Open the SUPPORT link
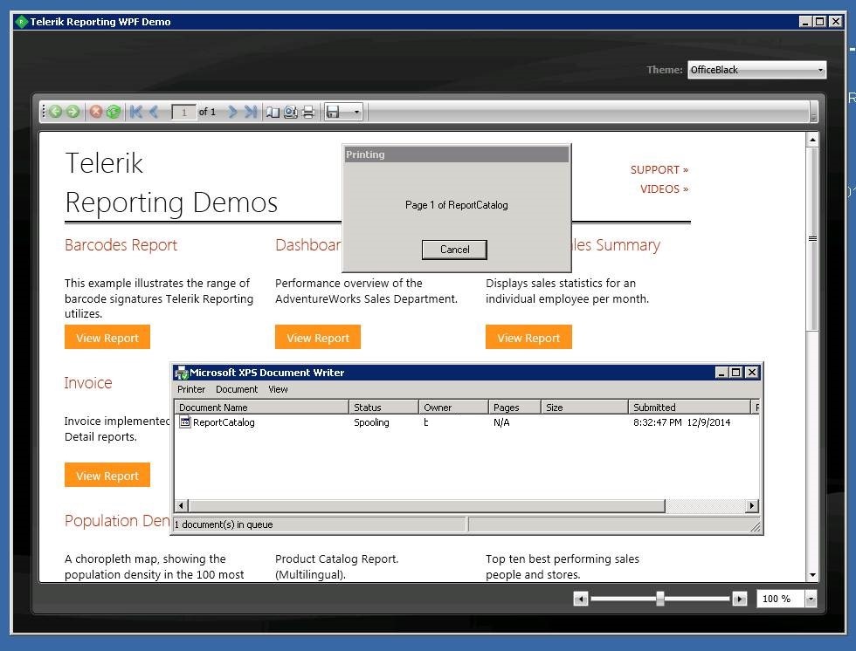 point(659,169)
